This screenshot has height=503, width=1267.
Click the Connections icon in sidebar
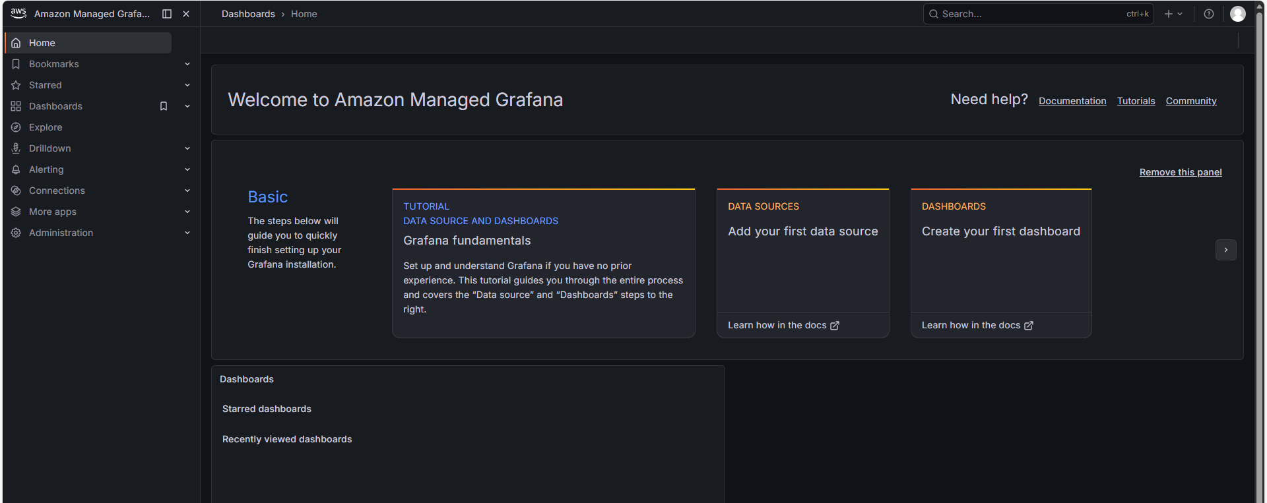(x=16, y=191)
